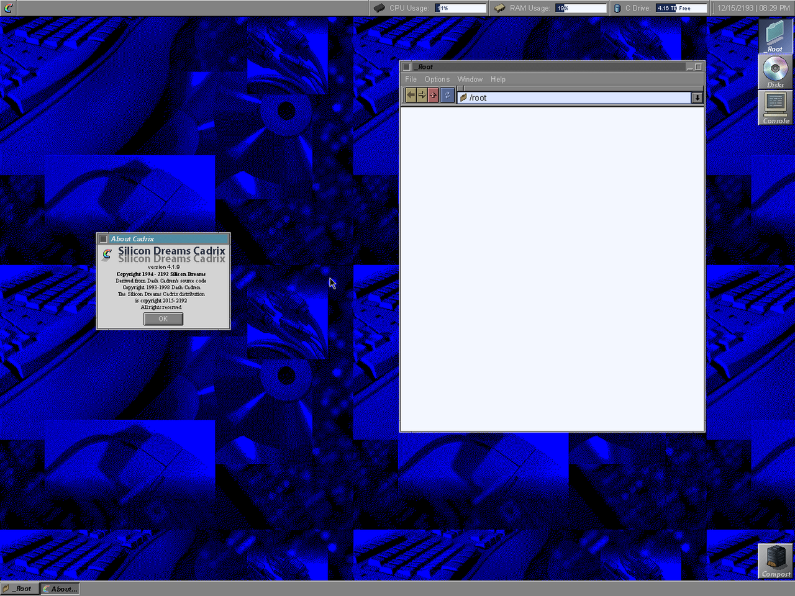Switch to the About... taskbar entry
The height and width of the screenshot is (596, 795).
[60, 589]
